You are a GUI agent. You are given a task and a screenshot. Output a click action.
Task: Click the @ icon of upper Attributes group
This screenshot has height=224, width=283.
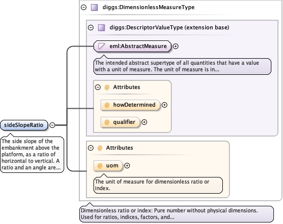point(107,87)
